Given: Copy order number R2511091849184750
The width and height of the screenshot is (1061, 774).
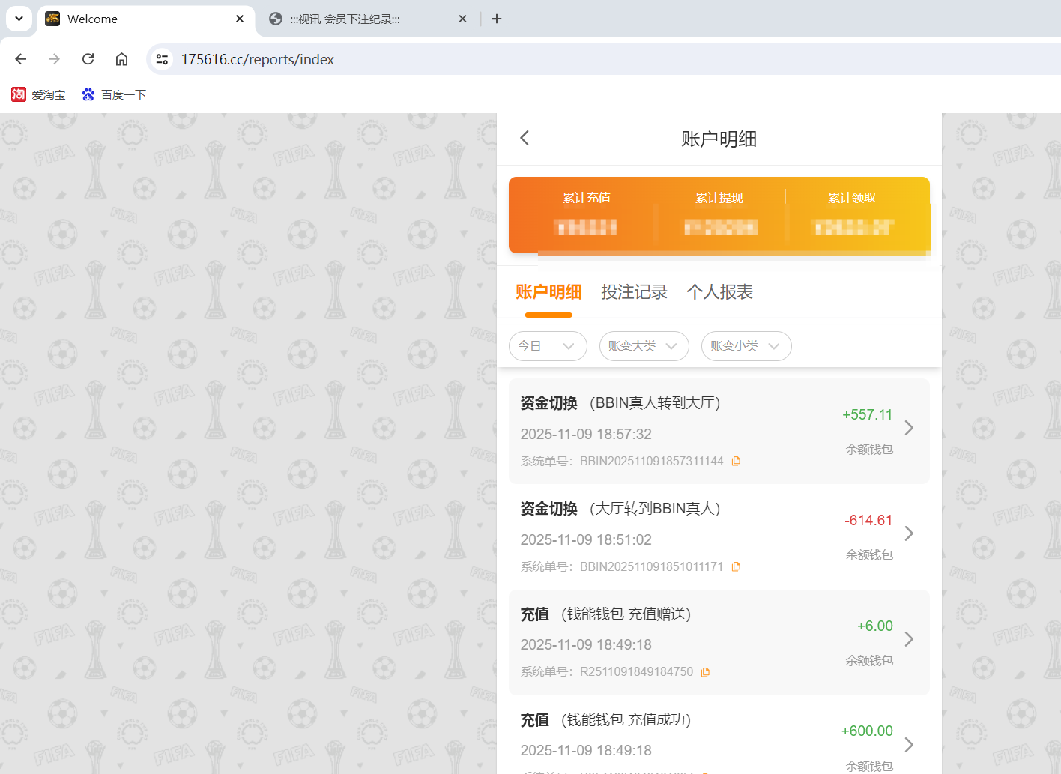Looking at the screenshot, I should tap(705, 671).
